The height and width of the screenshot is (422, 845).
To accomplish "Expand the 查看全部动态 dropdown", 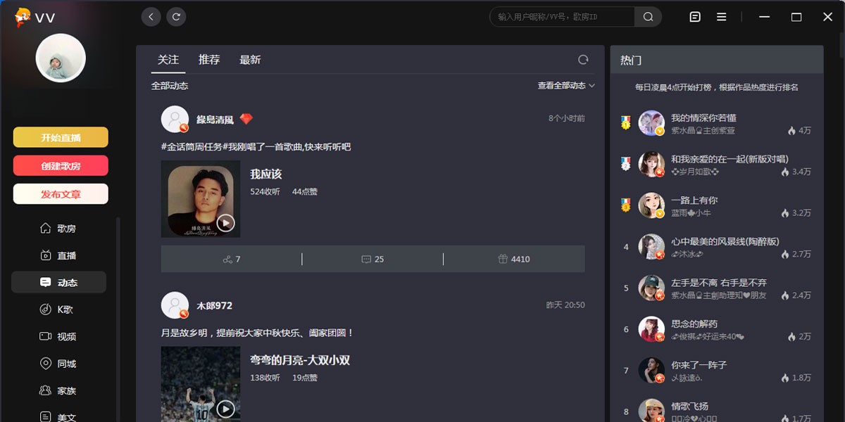I will point(566,86).
